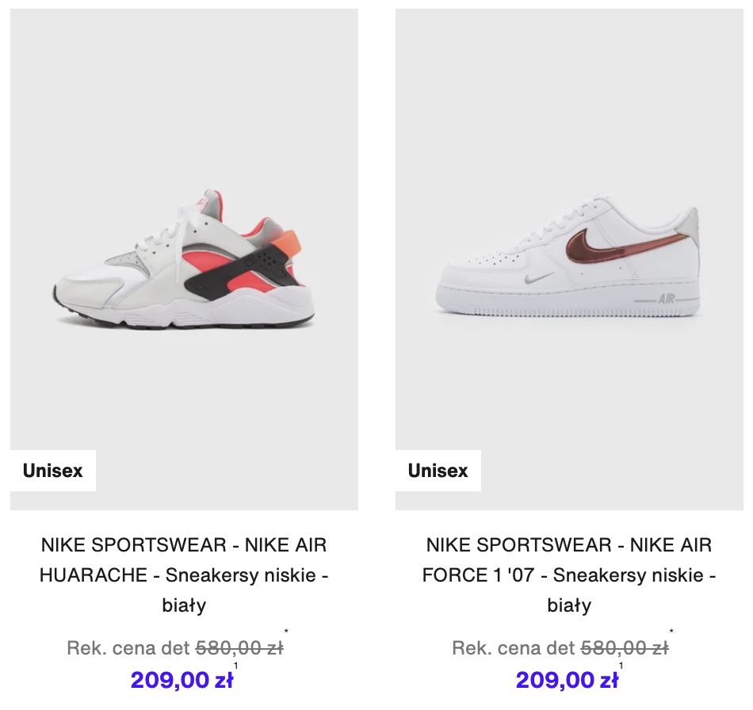Click the Huarache crossed-out 580,00 zł price
The image size is (753, 710).
239,648
